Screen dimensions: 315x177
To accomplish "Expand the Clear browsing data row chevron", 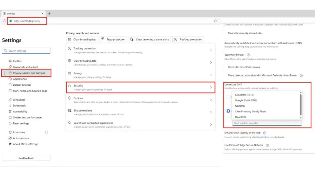I will click(x=211, y=63).
